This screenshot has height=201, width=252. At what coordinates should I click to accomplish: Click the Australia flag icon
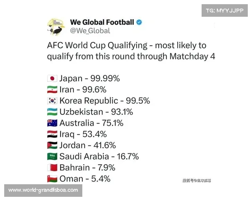52,123
